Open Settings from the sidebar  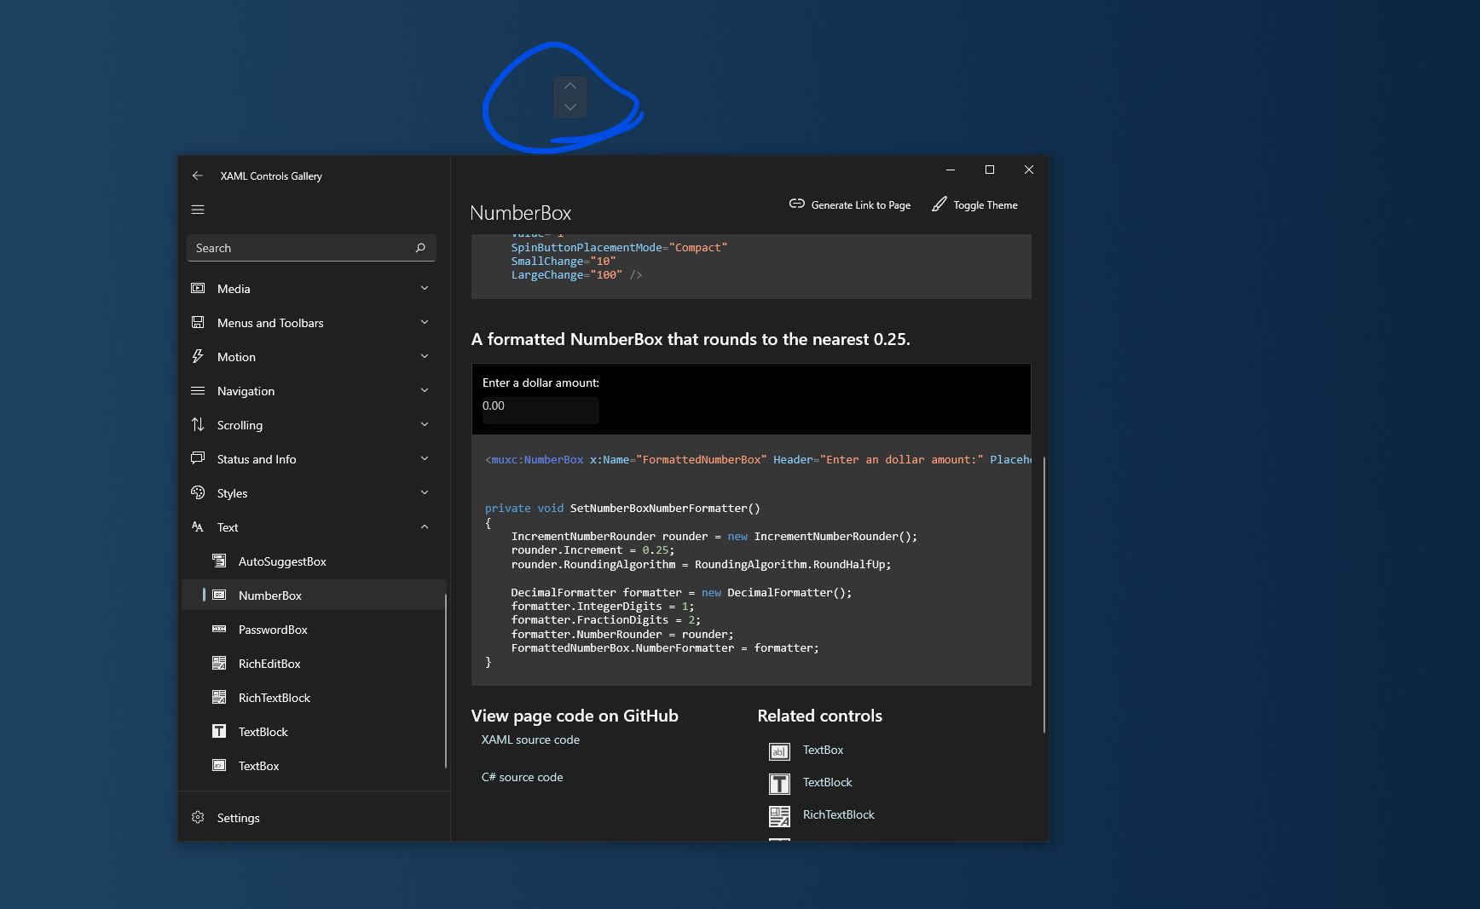click(x=239, y=817)
